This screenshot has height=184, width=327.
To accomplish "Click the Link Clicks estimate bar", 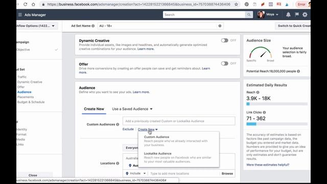I will click(277, 124).
